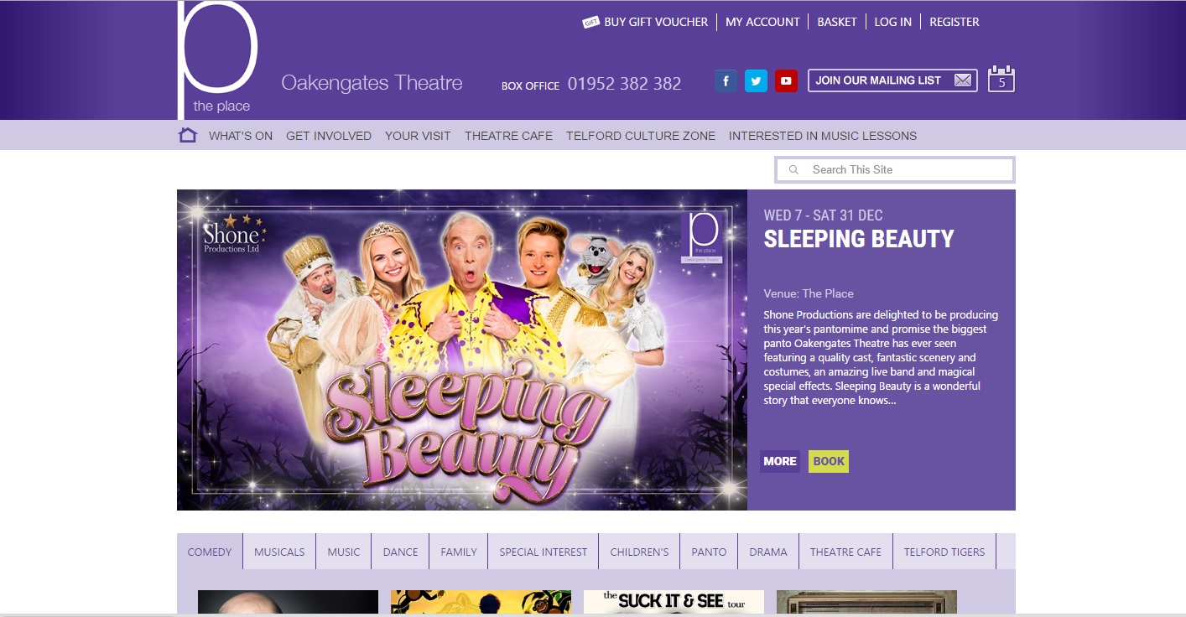
Task: Open the Telford Tigers tab
Action: (944, 552)
